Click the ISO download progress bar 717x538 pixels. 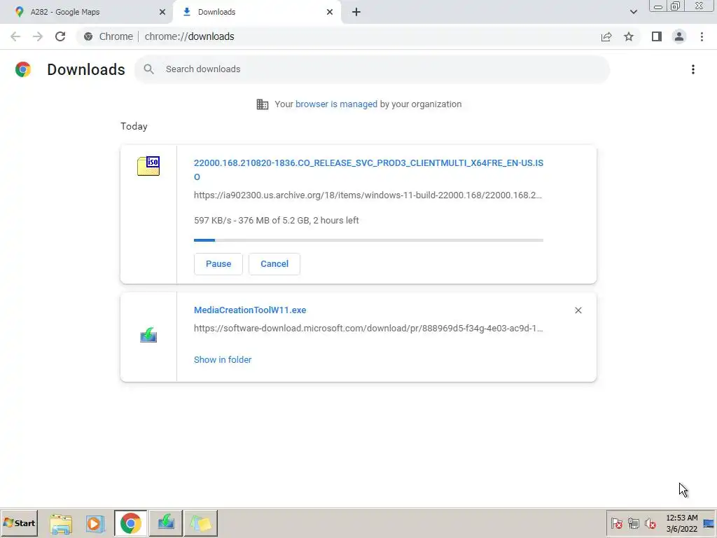point(368,240)
